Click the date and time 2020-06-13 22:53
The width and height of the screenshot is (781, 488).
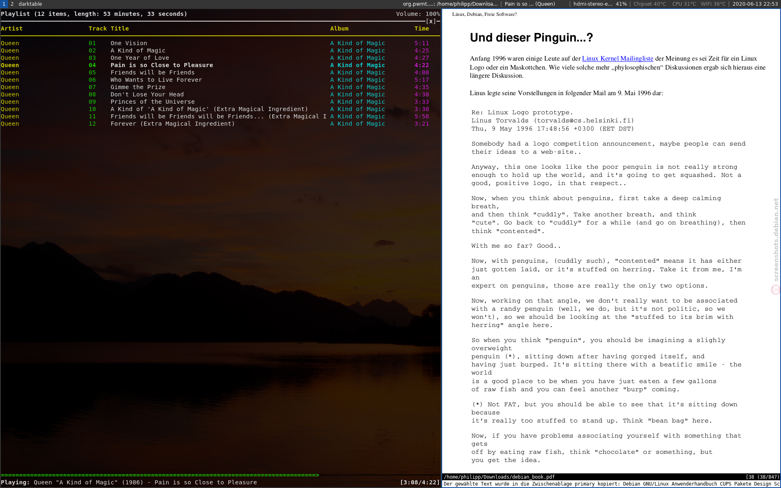[x=755, y=4]
